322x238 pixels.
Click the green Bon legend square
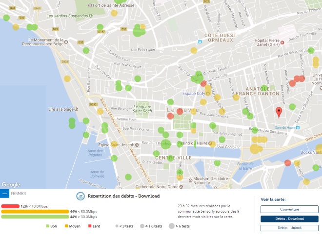tap(48, 226)
